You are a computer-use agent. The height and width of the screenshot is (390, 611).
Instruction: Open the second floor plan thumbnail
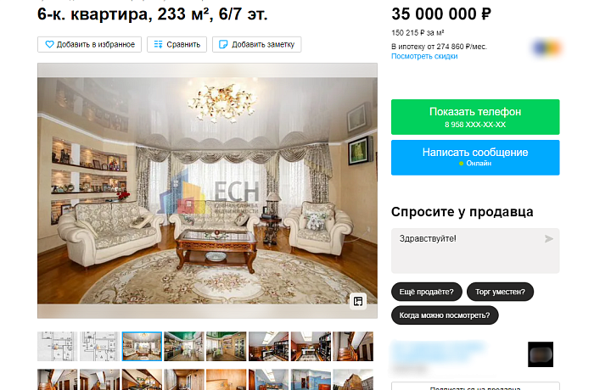tap(99, 346)
